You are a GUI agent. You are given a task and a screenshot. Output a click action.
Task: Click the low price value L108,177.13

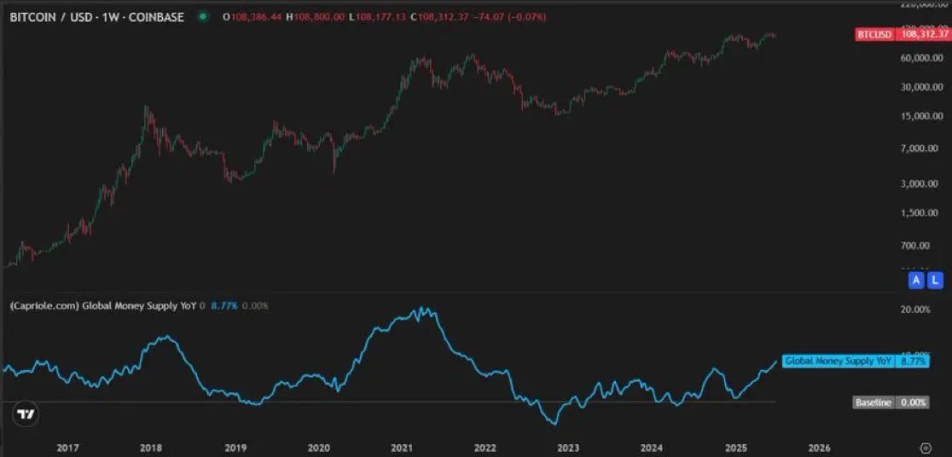point(376,17)
